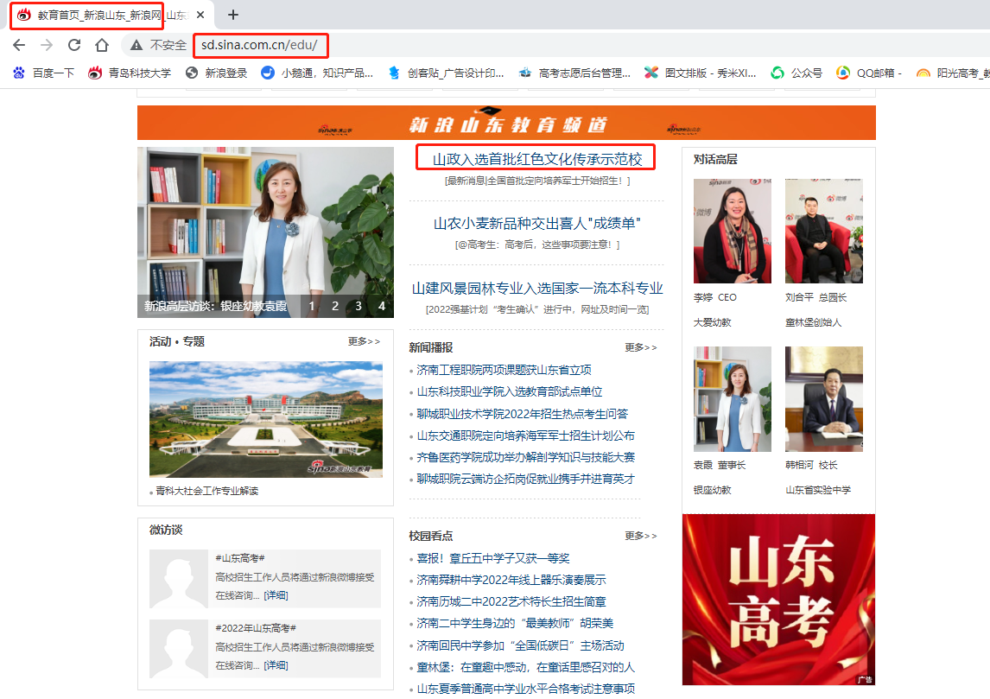
Task: Click the 对话高层 section heading
Action: coord(715,160)
